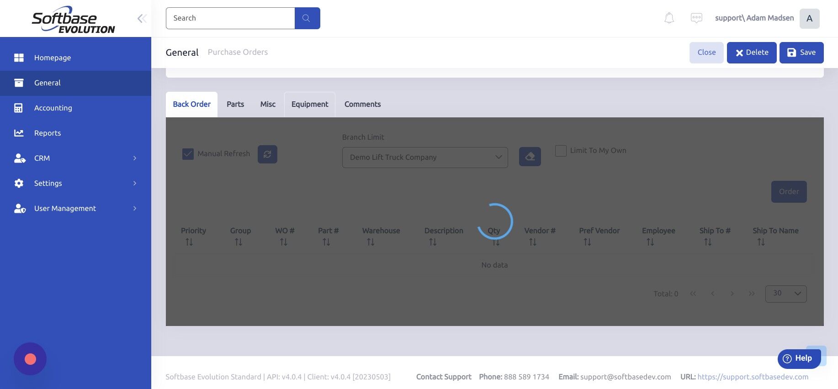Sort by Vendor # column arrows
The height and width of the screenshot is (389, 838).
pyautogui.click(x=533, y=242)
